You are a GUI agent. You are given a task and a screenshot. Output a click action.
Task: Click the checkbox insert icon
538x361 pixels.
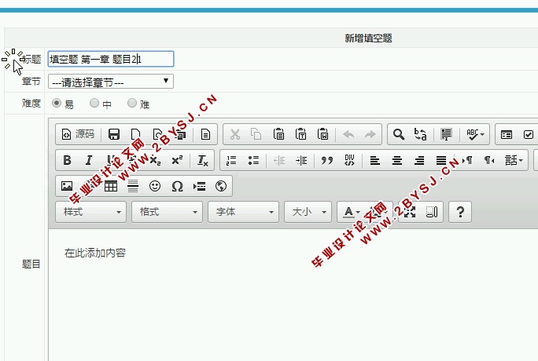coord(529,134)
